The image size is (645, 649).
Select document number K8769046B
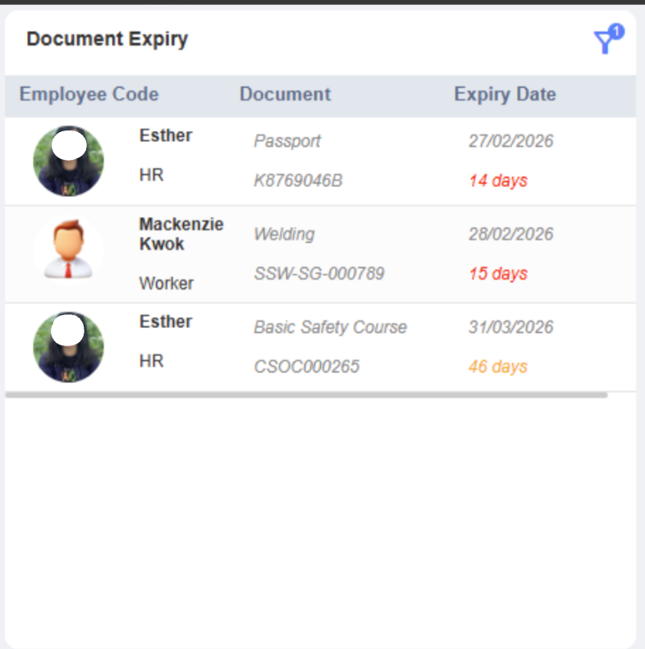(x=298, y=181)
